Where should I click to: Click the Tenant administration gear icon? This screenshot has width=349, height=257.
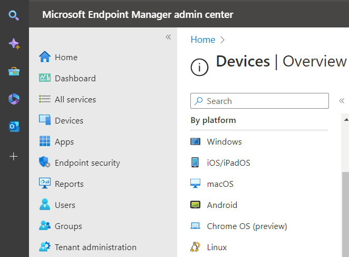[x=45, y=246]
